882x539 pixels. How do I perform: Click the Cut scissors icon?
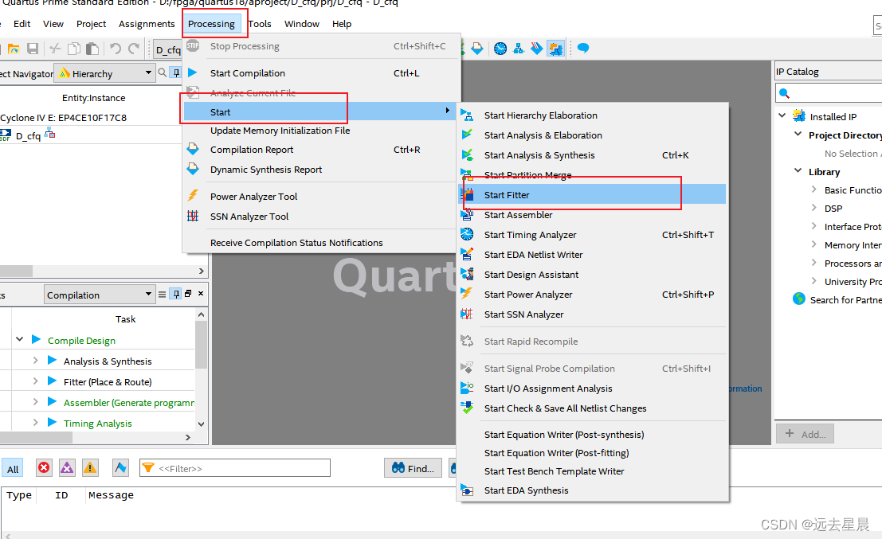click(55, 49)
